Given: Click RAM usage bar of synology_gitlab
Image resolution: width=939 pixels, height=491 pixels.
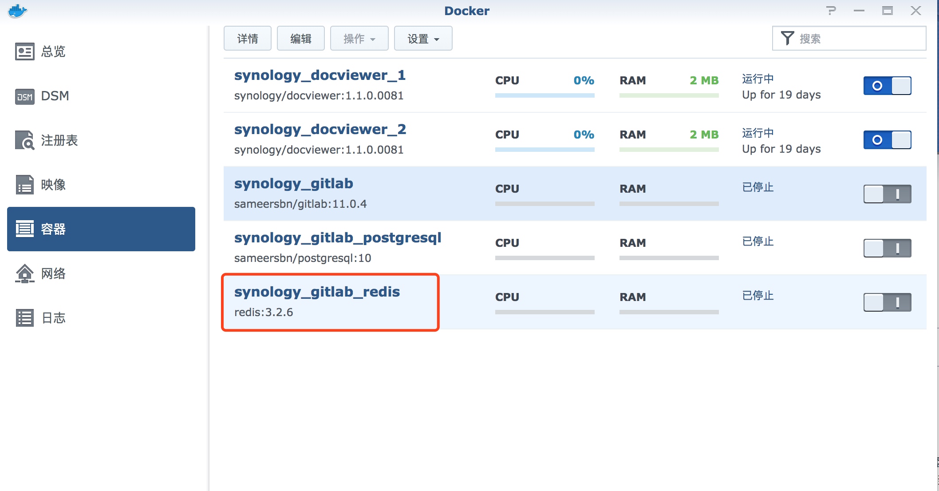Looking at the screenshot, I should (669, 204).
